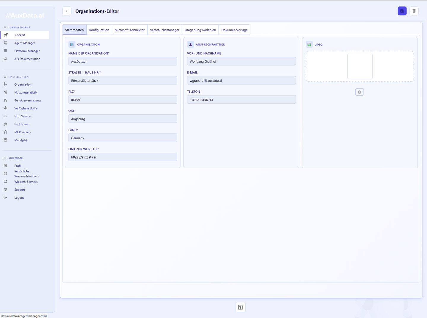The height and width of the screenshot is (318, 427).
Task: Click the back arrow button
Action: point(67,11)
